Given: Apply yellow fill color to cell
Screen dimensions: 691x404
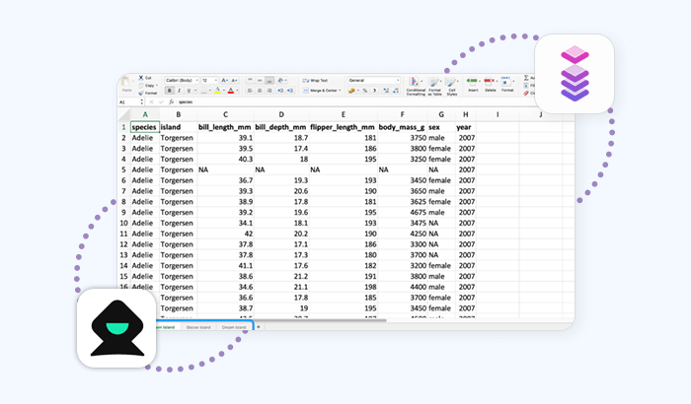Looking at the screenshot, I should pyautogui.click(x=218, y=91).
